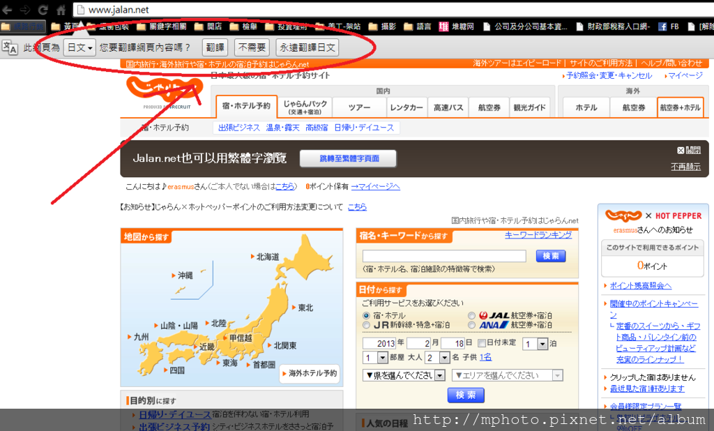Open the 語言 bookmark folder

(x=418, y=27)
